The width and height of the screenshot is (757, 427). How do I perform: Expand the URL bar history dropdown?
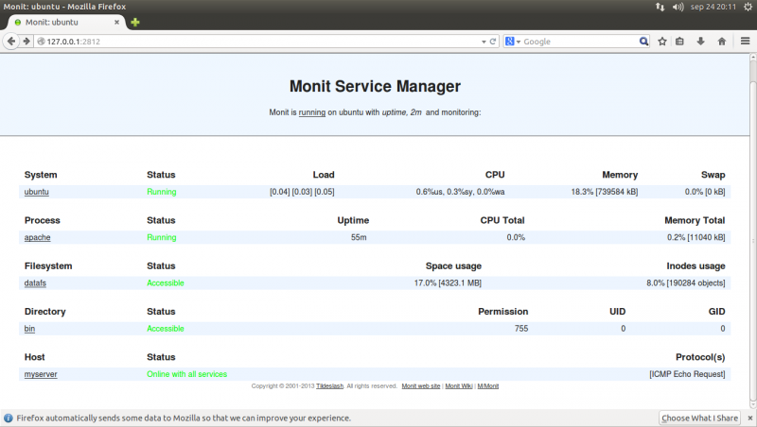(x=483, y=42)
